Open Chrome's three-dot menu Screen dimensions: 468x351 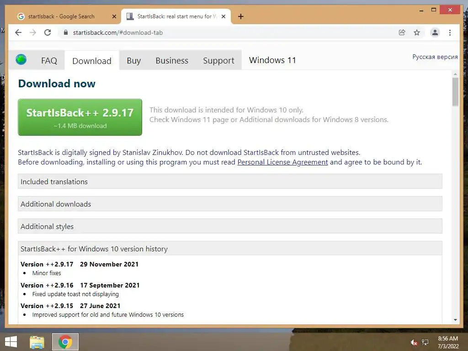[450, 32]
